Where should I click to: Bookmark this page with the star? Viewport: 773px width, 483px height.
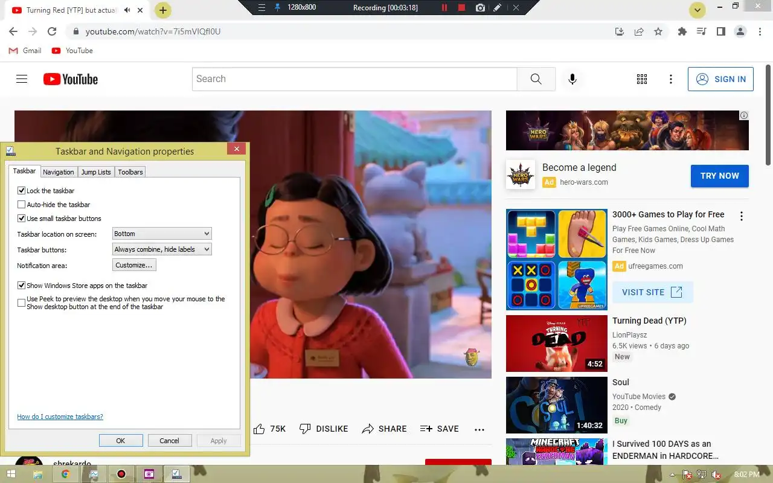658,31
